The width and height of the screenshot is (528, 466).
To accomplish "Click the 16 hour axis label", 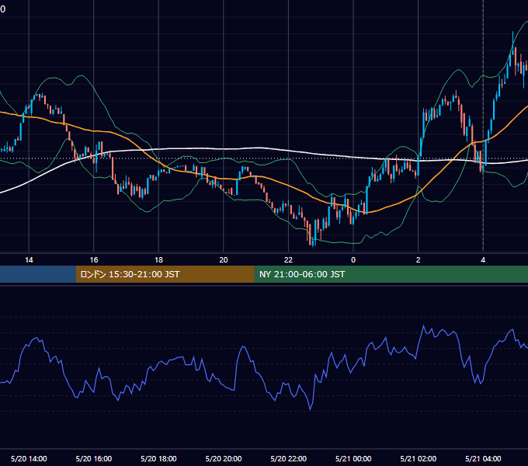I will pyautogui.click(x=94, y=260).
